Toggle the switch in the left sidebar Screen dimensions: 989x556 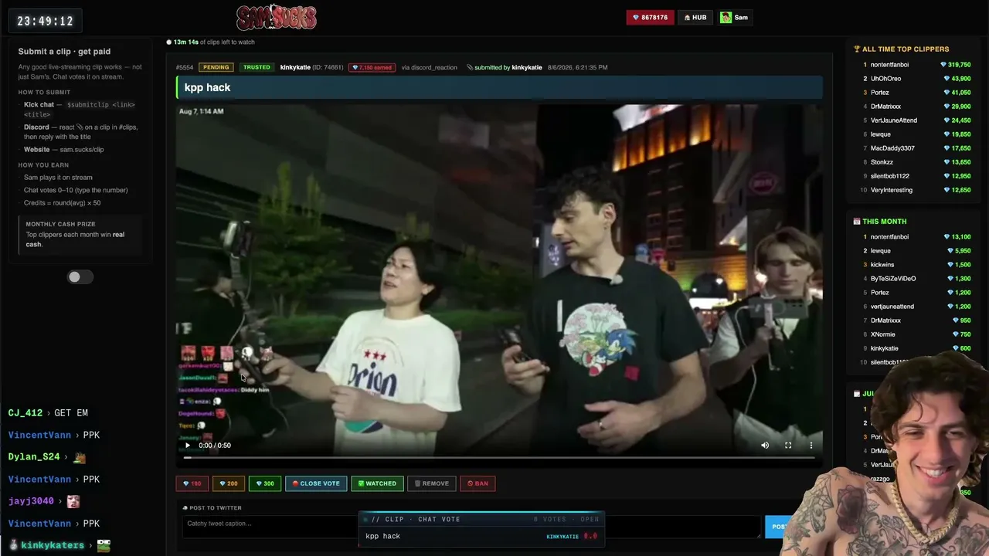(x=80, y=277)
